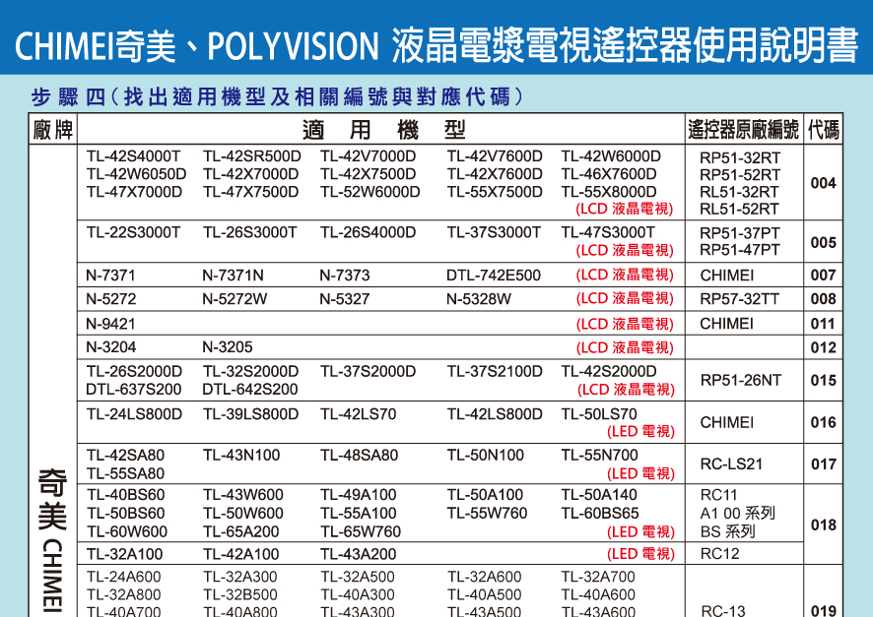Select model DTL-742E500
The width and height of the screenshot is (873, 617).
pyautogui.click(x=494, y=276)
